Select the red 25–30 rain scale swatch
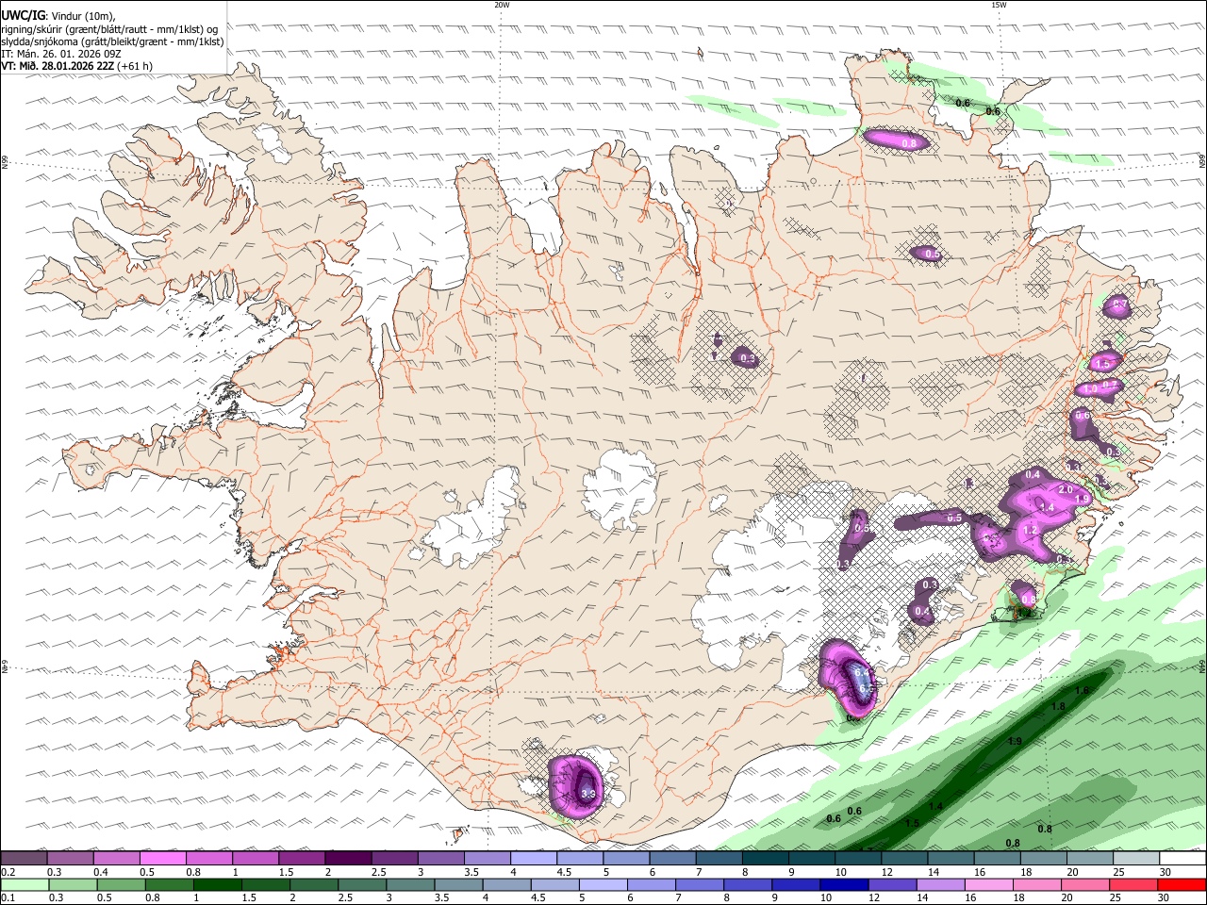Screen dimensions: 1207x905 click(1133, 884)
